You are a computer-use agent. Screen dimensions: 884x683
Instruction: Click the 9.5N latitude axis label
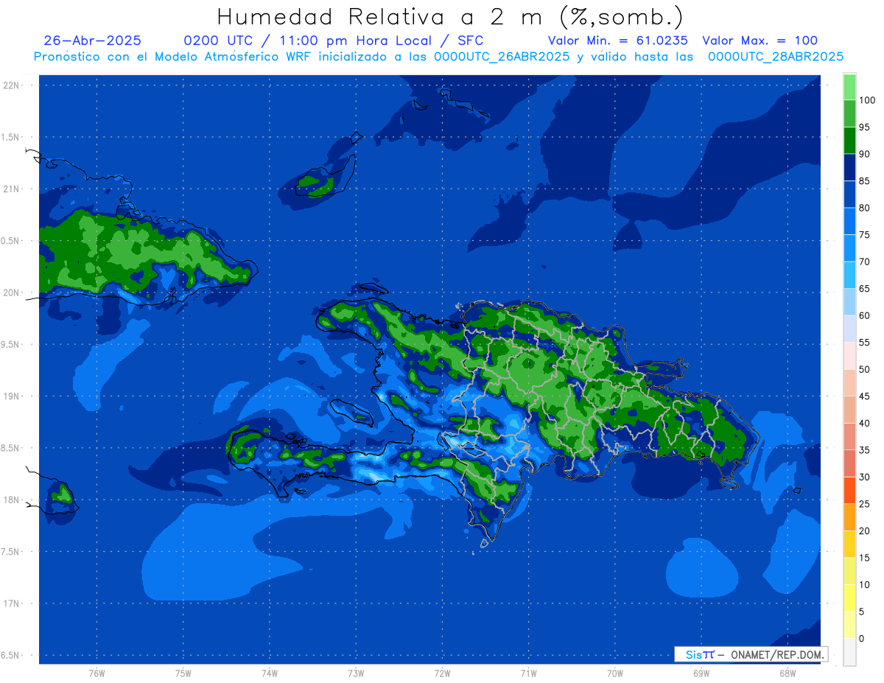tap(11, 344)
